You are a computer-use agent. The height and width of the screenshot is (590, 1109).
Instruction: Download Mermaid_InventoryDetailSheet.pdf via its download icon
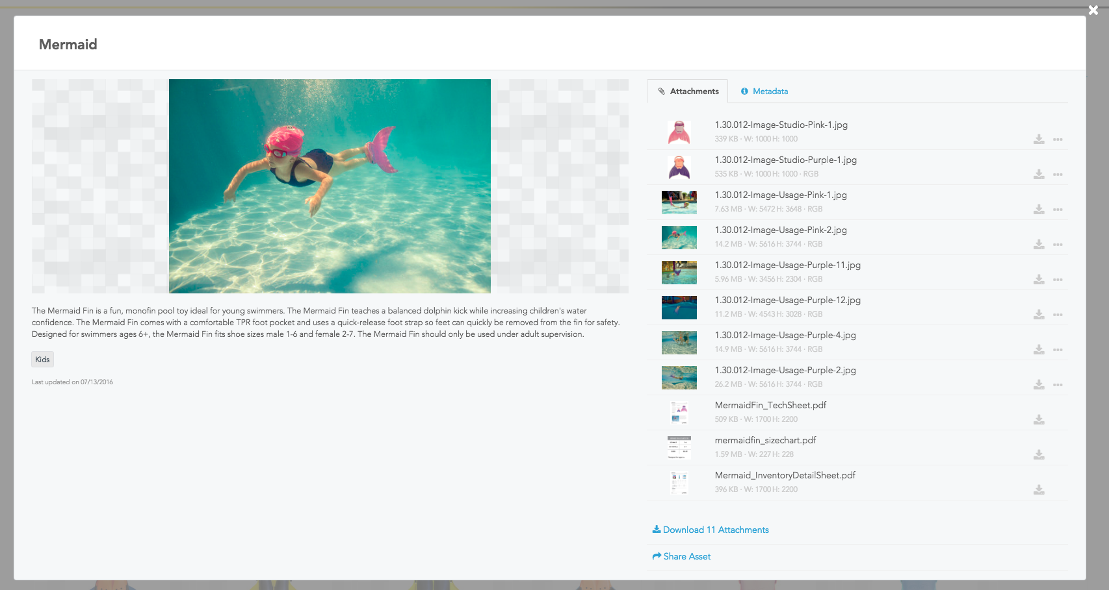1039,490
